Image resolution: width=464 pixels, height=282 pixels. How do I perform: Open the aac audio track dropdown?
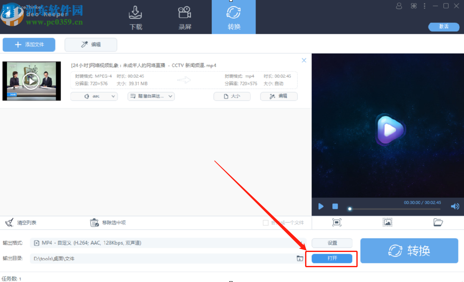click(x=94, y=96)
